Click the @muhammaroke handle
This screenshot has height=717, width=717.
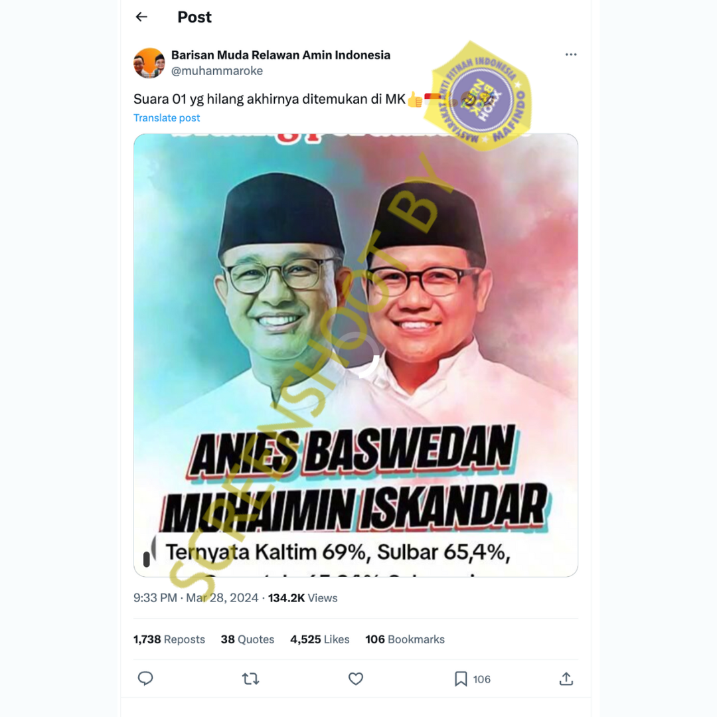click(x=216, y=71)
